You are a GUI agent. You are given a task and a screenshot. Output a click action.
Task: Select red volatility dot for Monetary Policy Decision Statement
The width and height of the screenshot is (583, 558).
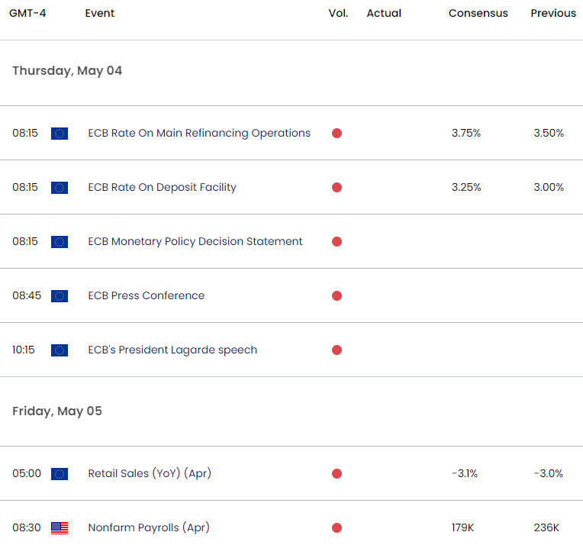click(x=337, y=242)
